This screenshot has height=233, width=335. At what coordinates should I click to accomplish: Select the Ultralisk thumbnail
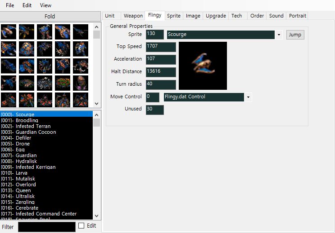(81, 66)
